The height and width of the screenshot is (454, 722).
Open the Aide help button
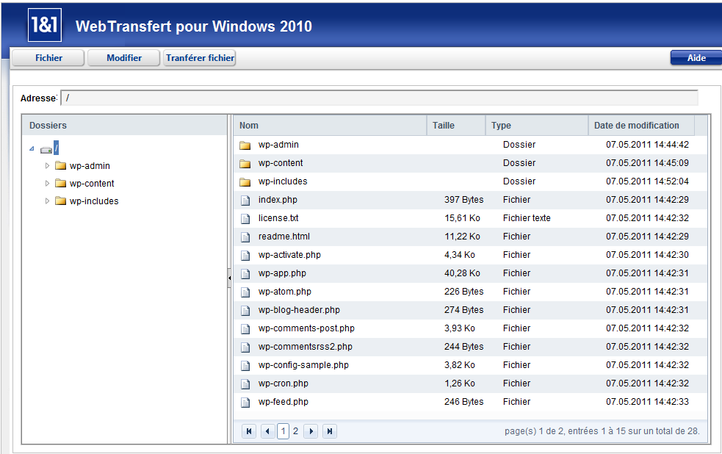point(696,58)
